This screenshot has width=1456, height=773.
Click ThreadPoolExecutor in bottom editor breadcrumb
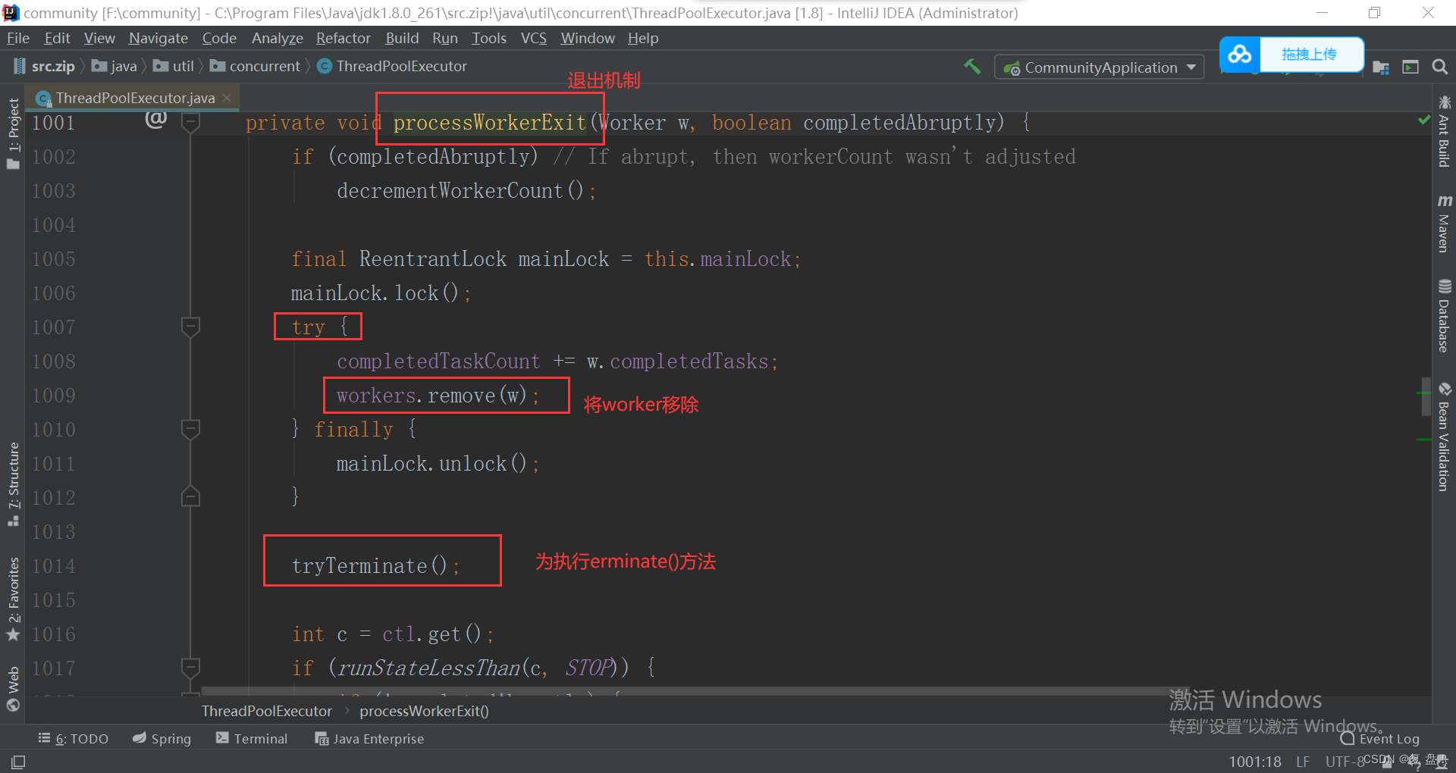(x=267, y=711)
